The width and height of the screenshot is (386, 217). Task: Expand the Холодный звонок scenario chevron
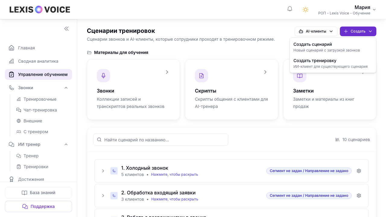pos(103,171)
